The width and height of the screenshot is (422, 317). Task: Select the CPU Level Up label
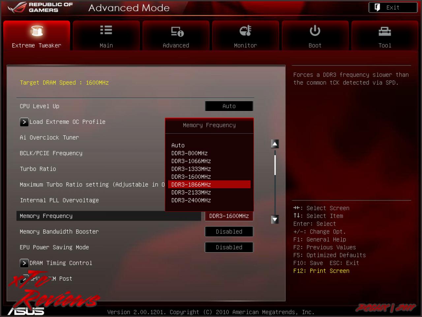coord(40,106)
